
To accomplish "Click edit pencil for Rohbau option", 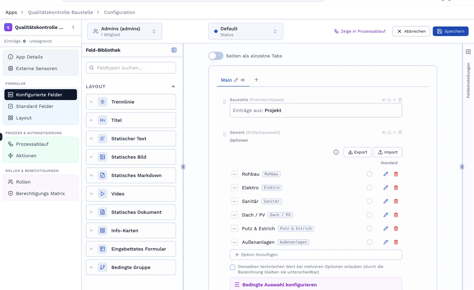I will pos(386,174).
